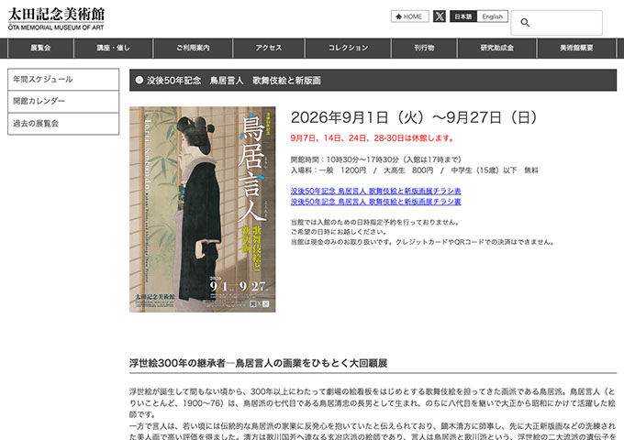Open the チラシ裏 flyer back link
This screenshot has width=624, height=440.
375,202
